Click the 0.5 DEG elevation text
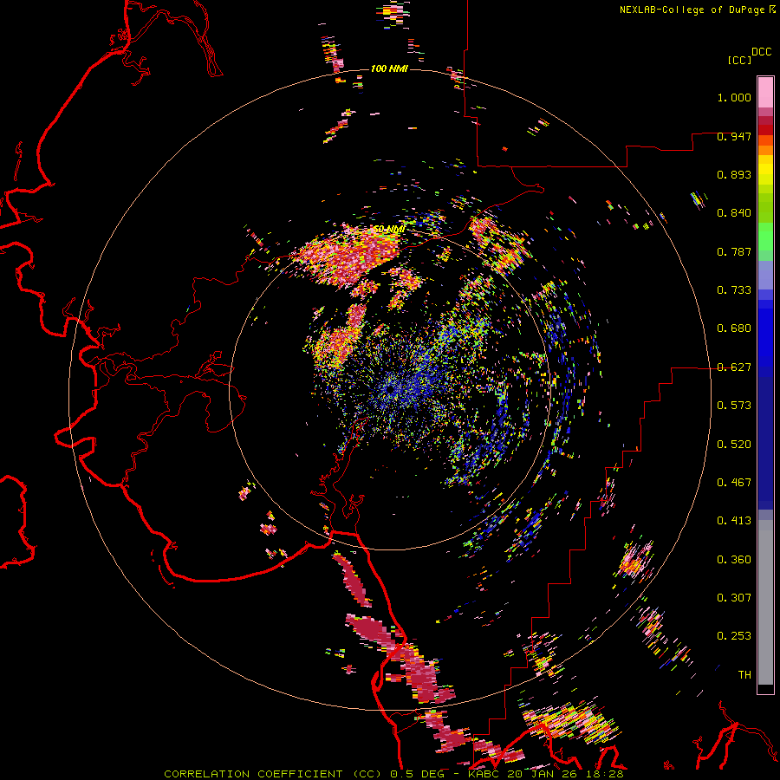 pos(419,774)
